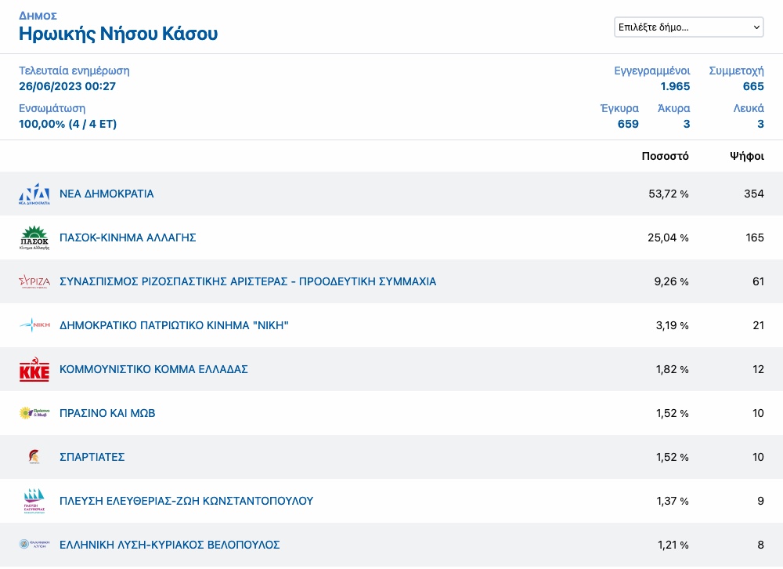The image size is (783, 569).
Task: Click the 'Ψήφοι' column header
Action: (747, 156)
